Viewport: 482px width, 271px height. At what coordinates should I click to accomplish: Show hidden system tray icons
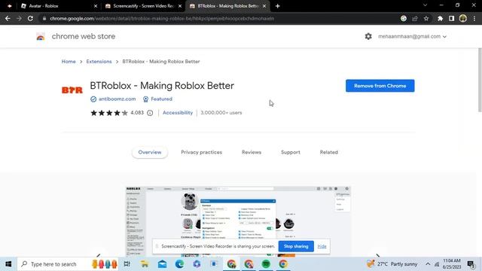[428, 264]
